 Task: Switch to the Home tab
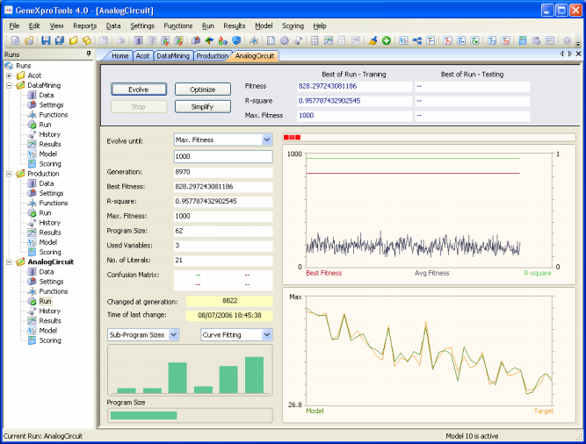[120, 55]
